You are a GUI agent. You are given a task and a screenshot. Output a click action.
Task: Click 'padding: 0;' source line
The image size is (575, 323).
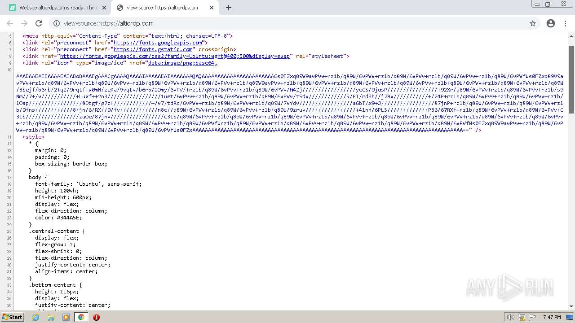(x=52, y=157)
